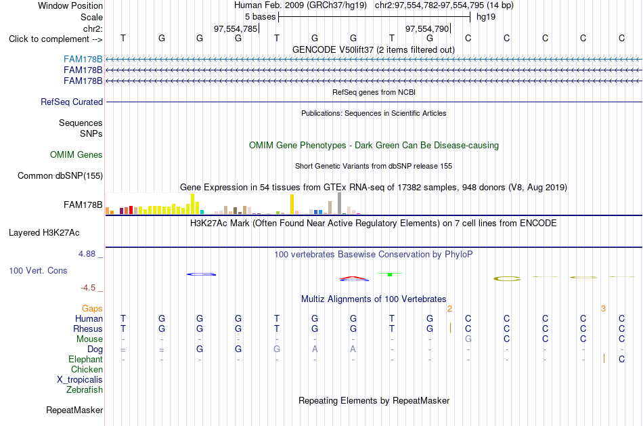Click the orange insertion bar in the Rhesus row
643x426 pixels.
coord(450,328)
